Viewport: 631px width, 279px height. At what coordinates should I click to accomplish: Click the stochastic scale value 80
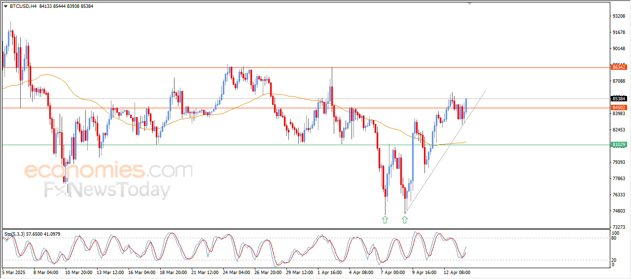[x=614, y=238]
